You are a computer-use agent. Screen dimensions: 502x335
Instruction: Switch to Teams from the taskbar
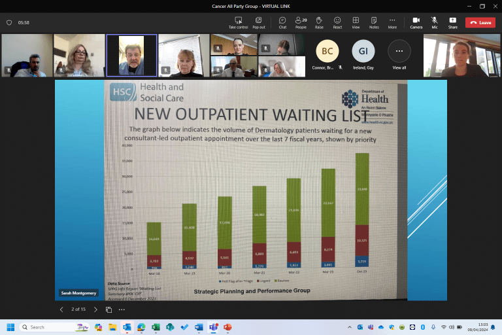tap(213, 327)
